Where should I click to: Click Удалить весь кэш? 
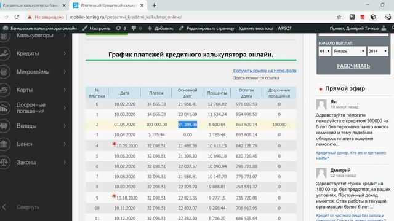click(255, 28)
